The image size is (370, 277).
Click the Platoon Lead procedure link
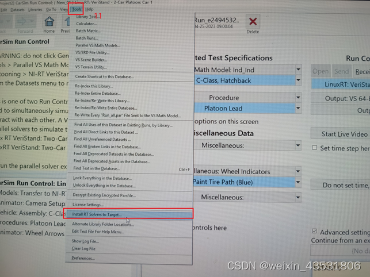point(244,109)
